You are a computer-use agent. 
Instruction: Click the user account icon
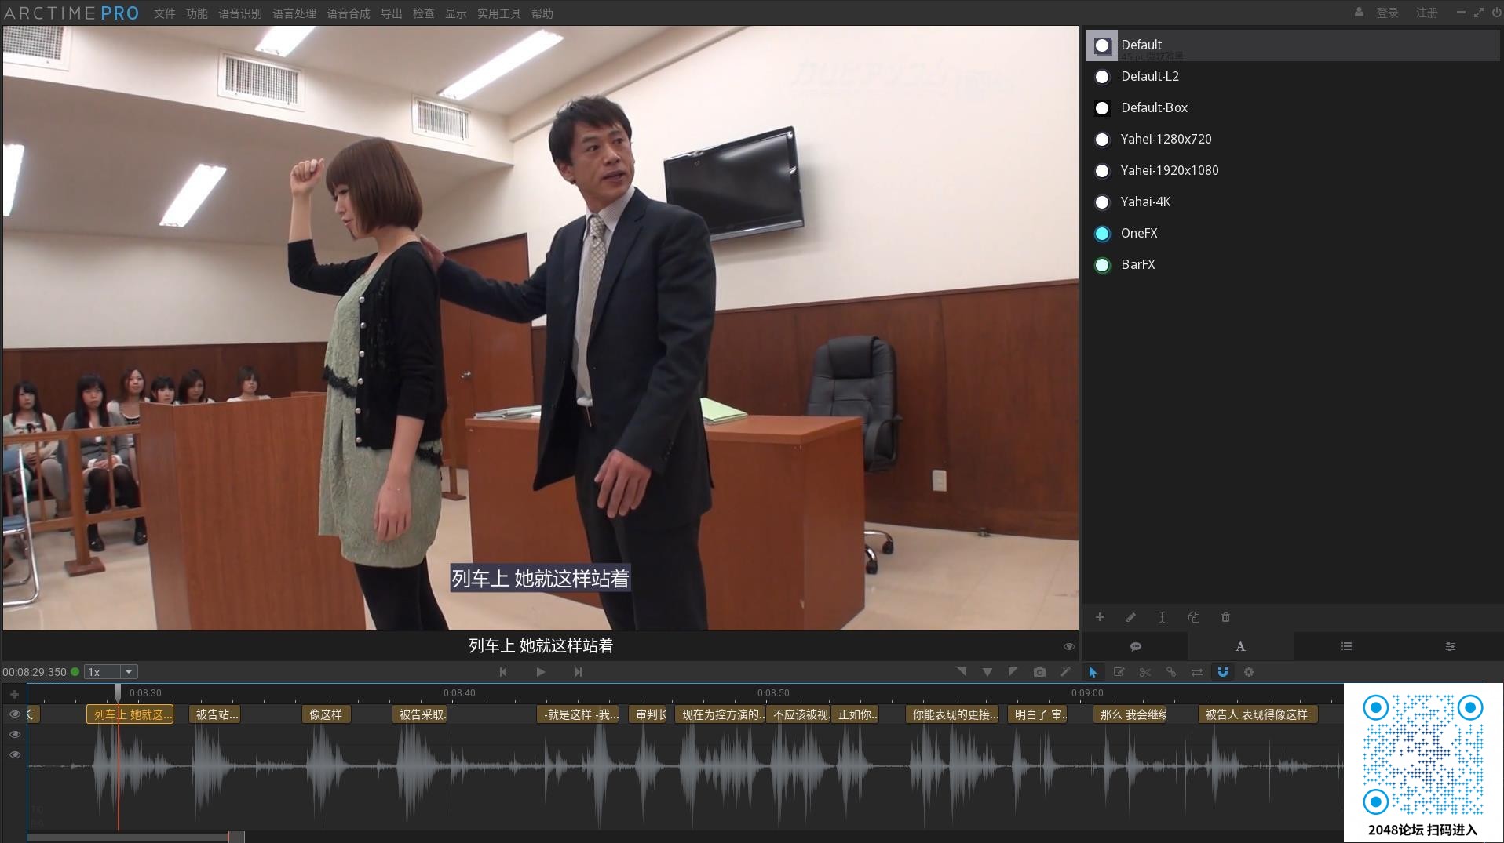(1359, 13)
